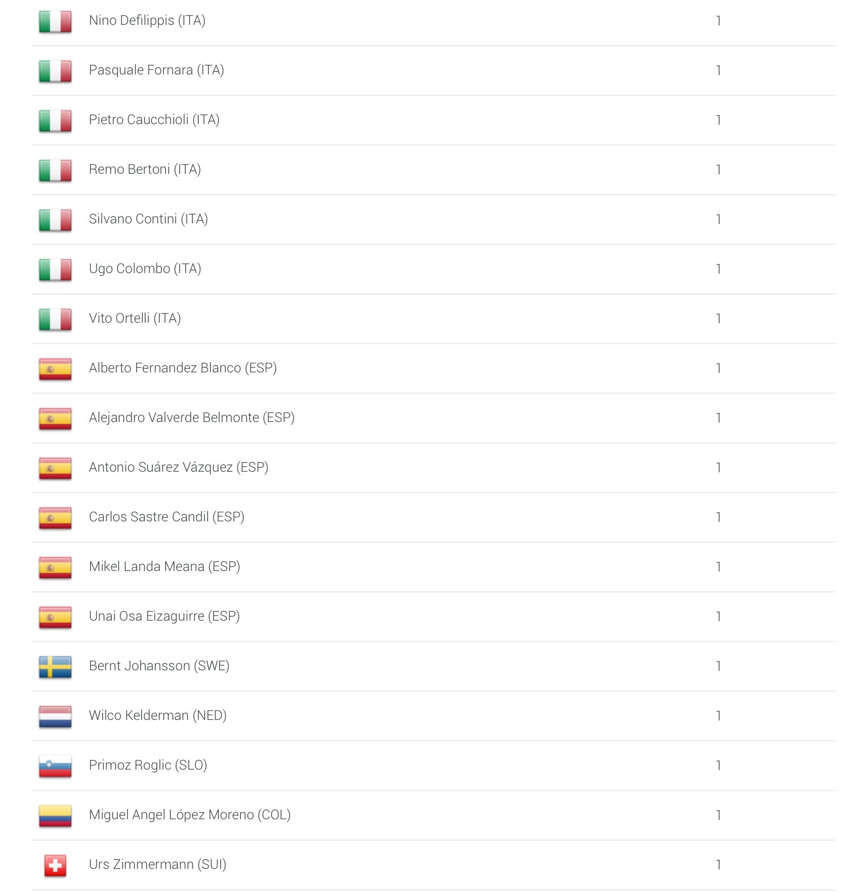This screenshot has height=892, width=867.
Task: Select Ugo Colombo (ITA) rider
Action: tap(145, 269)
